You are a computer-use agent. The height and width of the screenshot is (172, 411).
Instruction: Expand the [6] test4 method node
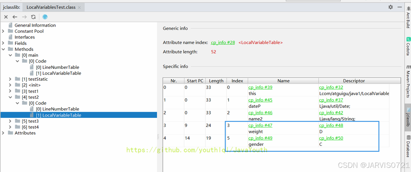click(x=10, y=127)
